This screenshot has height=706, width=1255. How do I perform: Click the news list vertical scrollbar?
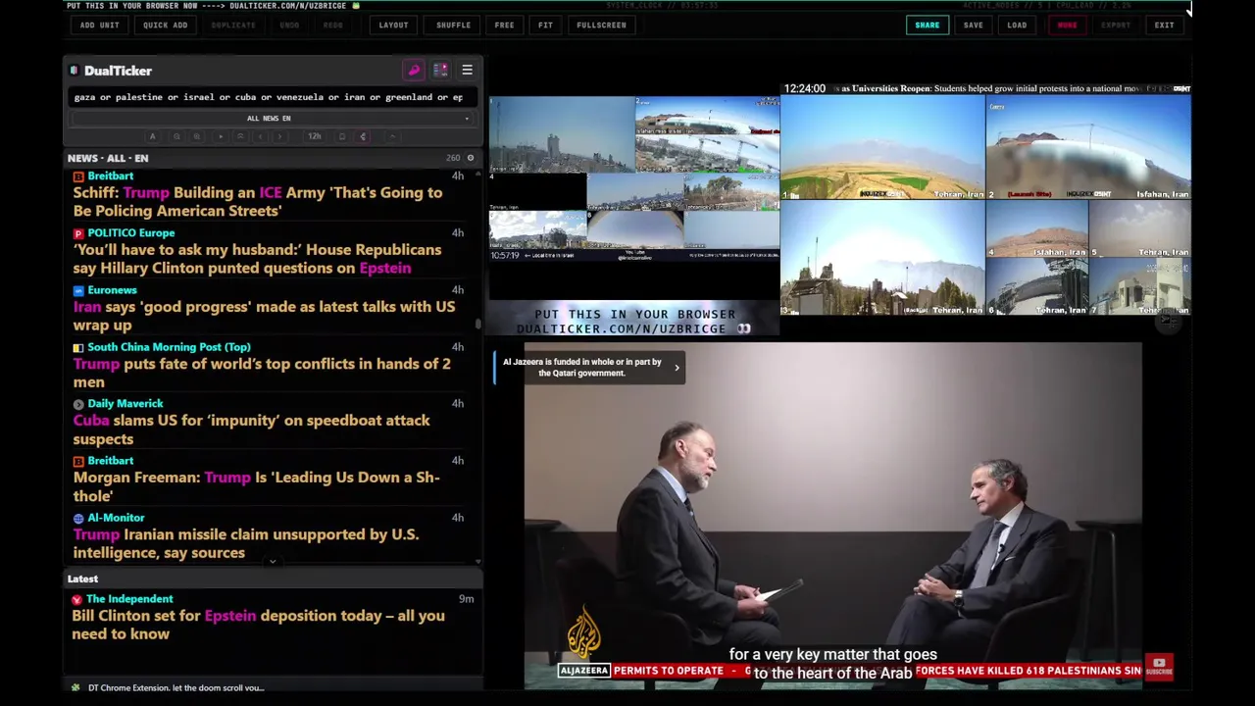pyautogui.click(x=478, y=324)
